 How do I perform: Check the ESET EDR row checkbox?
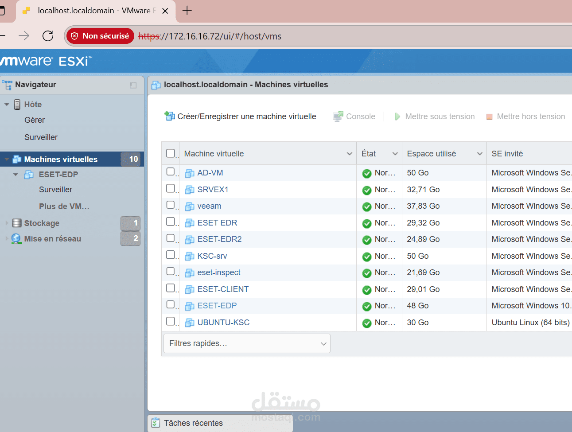pos(171,222)
